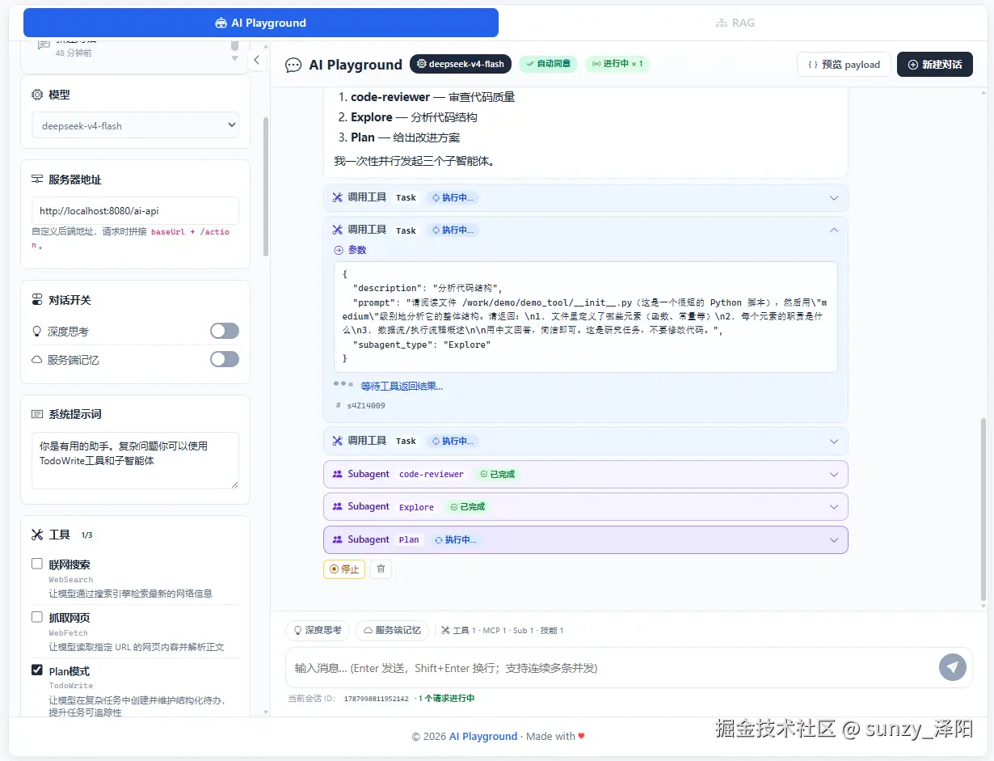The width and height of the screenshot is (994, 761).
Task: Open the model dropdown deepseek-v4-flash
Action: [135, 125]
